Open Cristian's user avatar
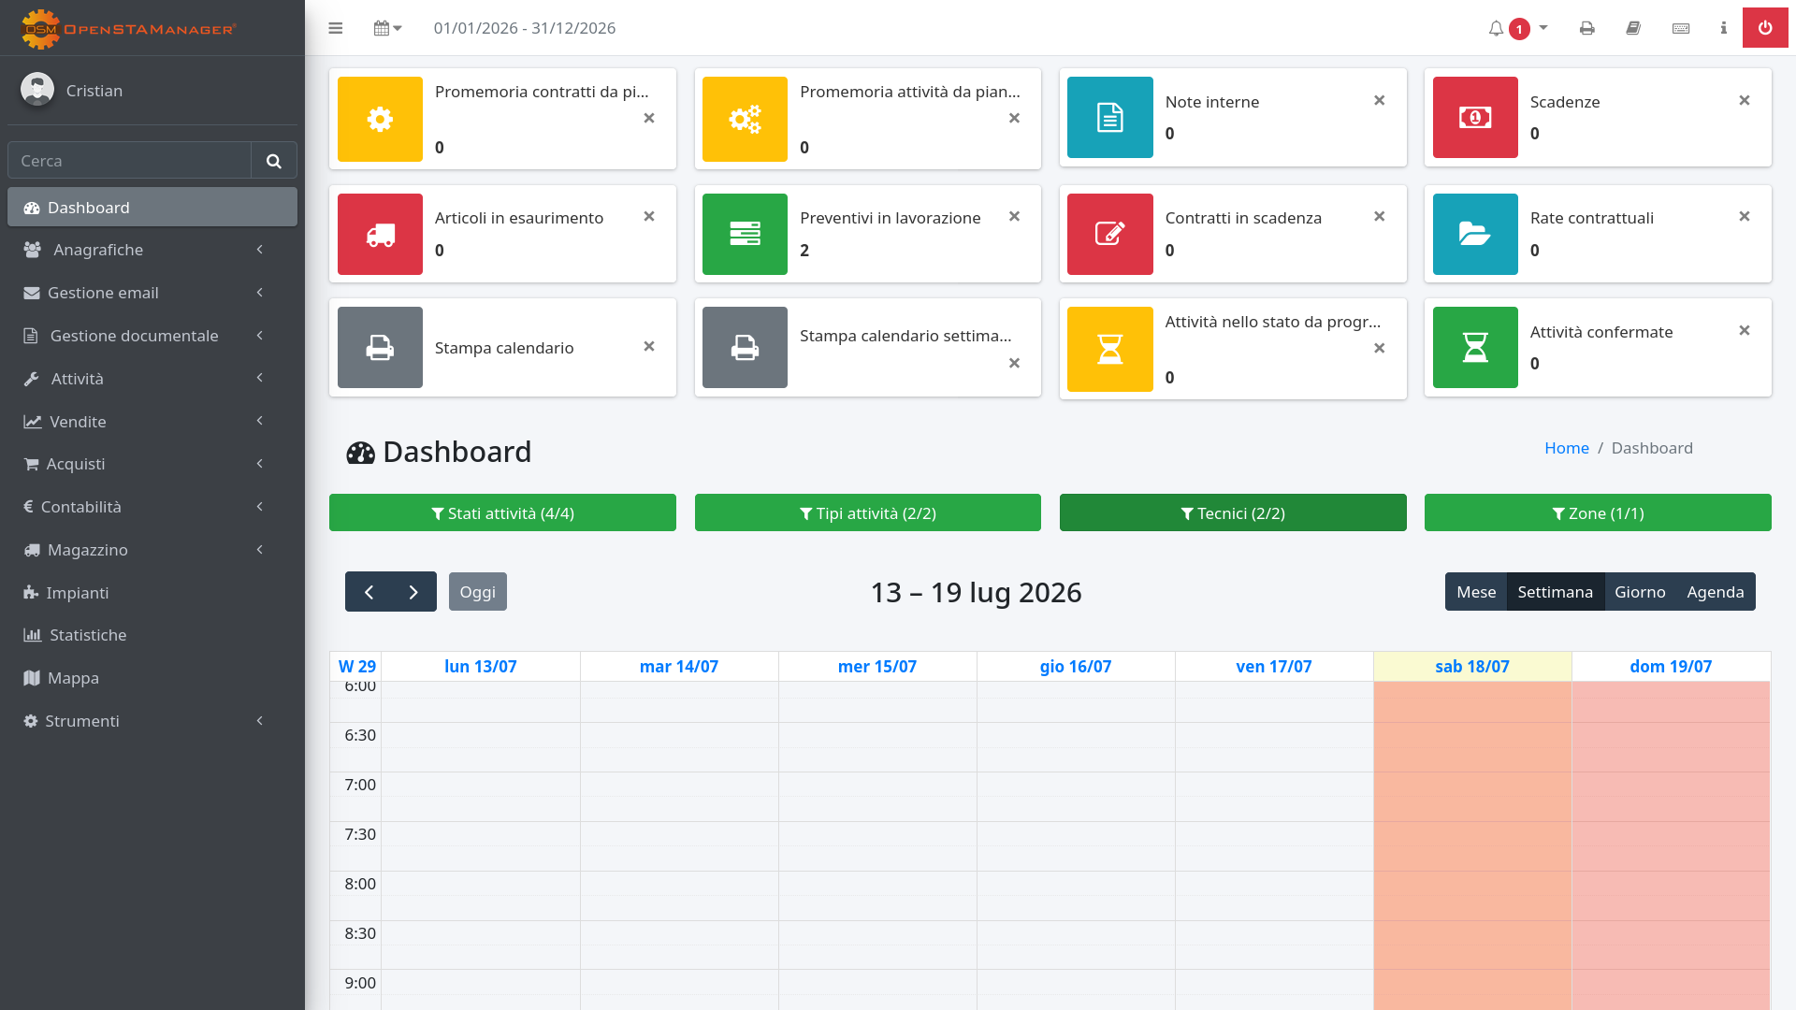 click(37, 90)
